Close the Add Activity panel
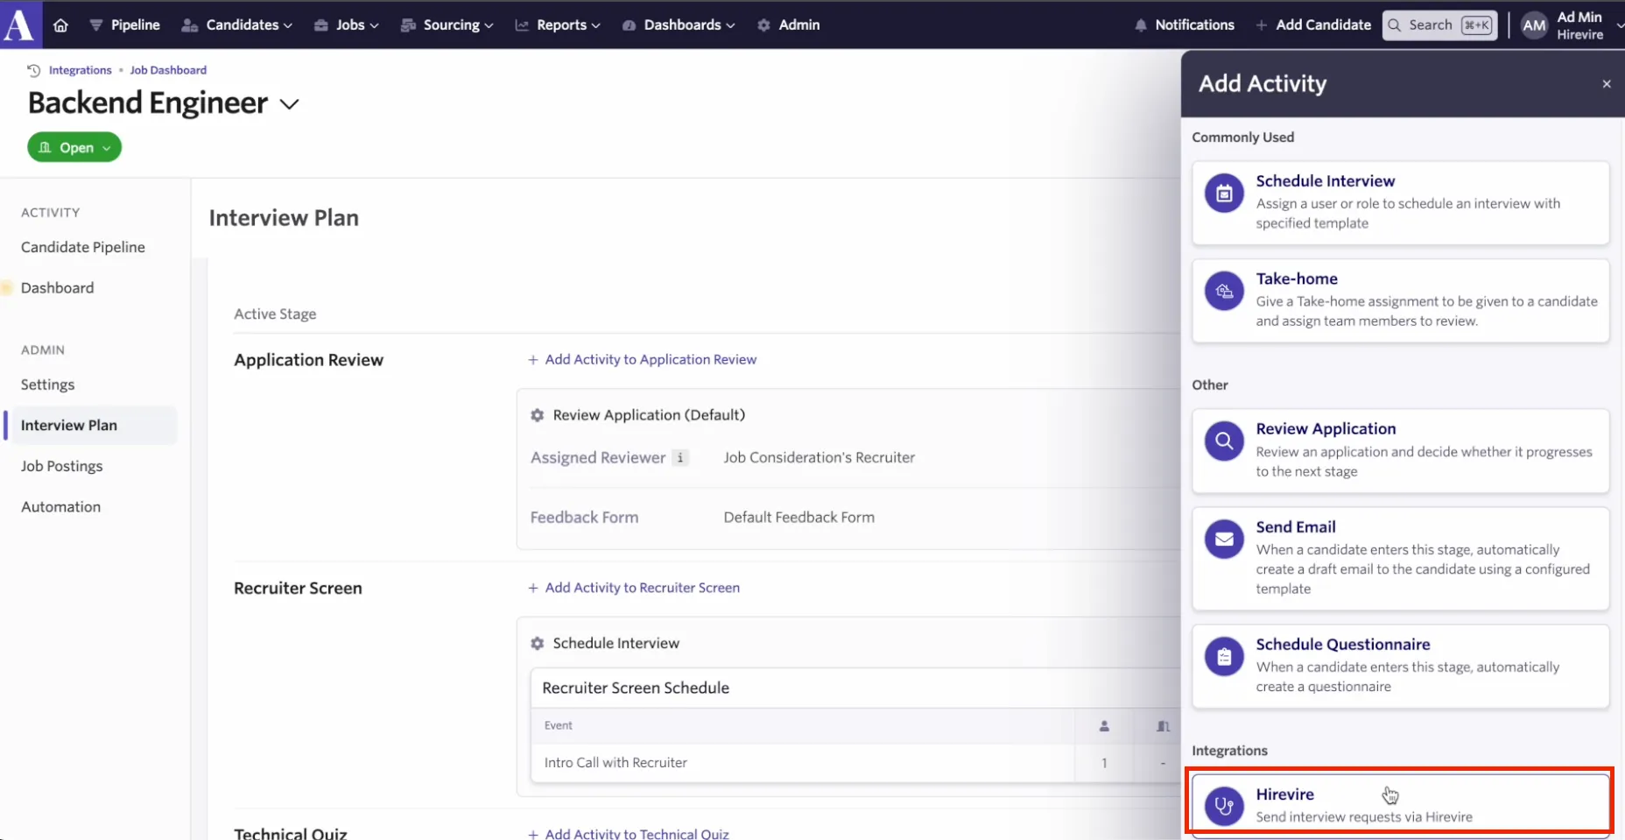This screenshot has width=1625, height=840. pos(1607,84)
